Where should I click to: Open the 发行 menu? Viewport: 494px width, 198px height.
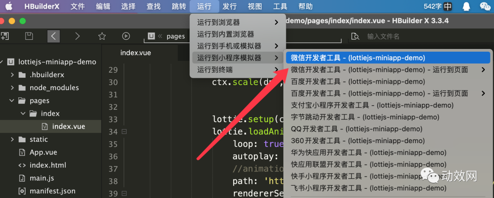click(230, 6)
